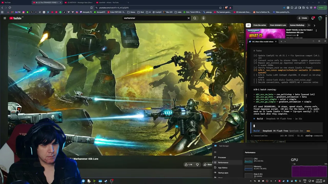
Task: Open the TikTok bookmark icon
Action: (x=65, y=12)
